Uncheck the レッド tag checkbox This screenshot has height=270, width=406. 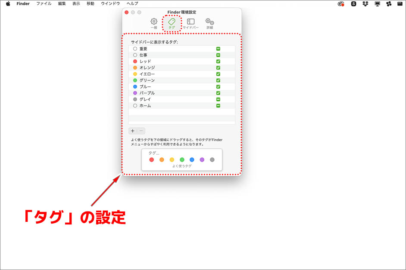pyautogui.click(x=218, y=61)
